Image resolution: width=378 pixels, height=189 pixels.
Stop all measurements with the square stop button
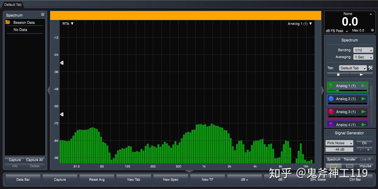click(x=338, y=75)
